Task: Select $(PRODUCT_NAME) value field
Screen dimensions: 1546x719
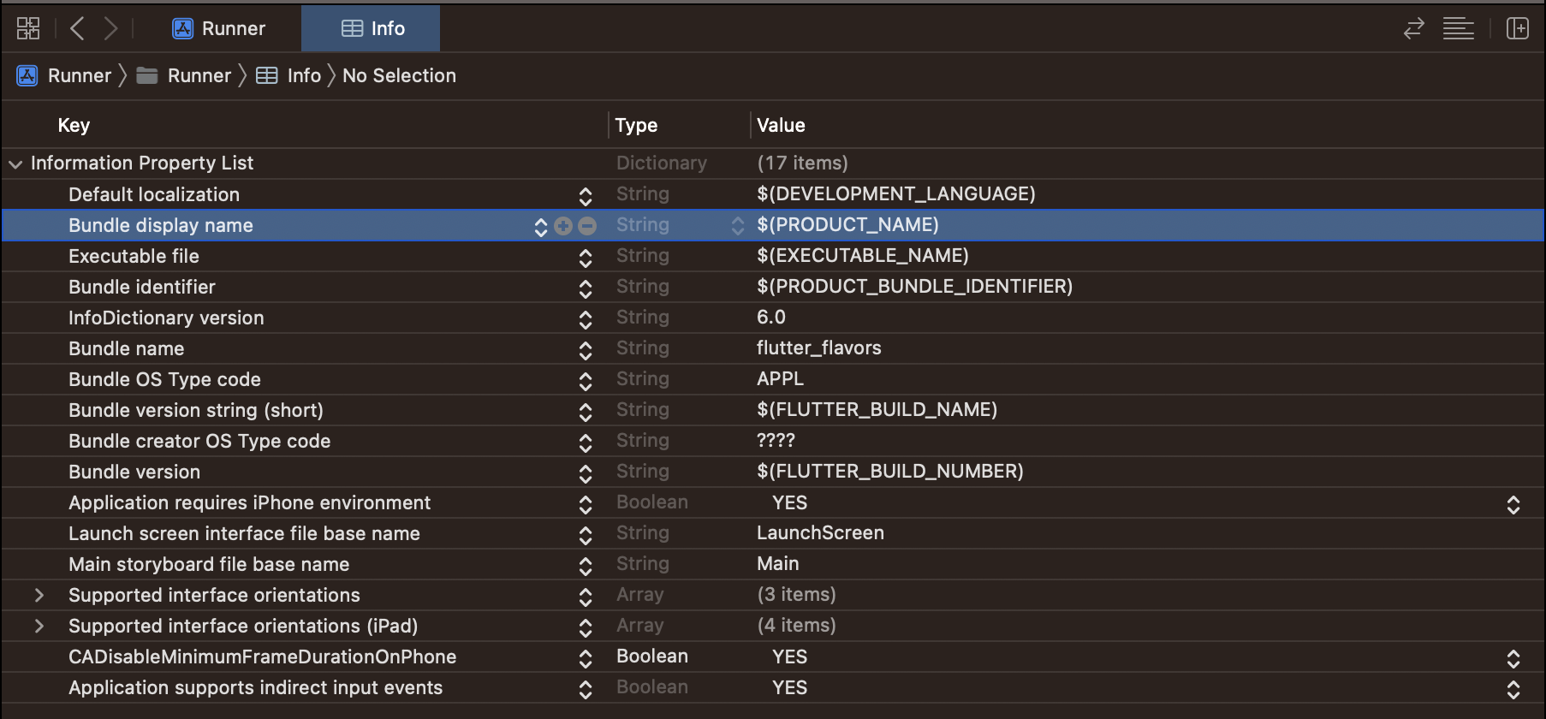Action: 847,224
